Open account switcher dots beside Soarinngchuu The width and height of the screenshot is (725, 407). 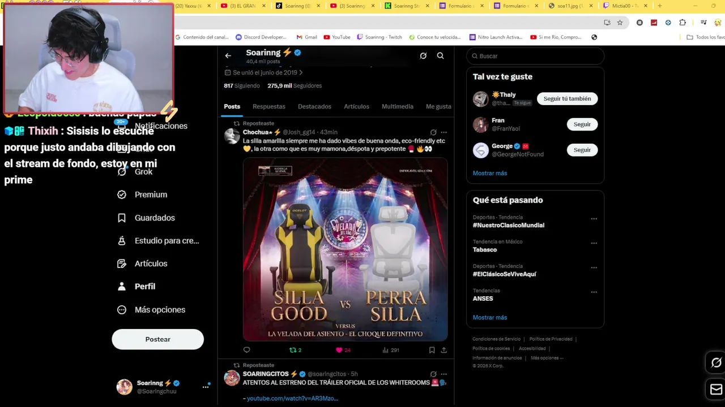tap(206, 387)
